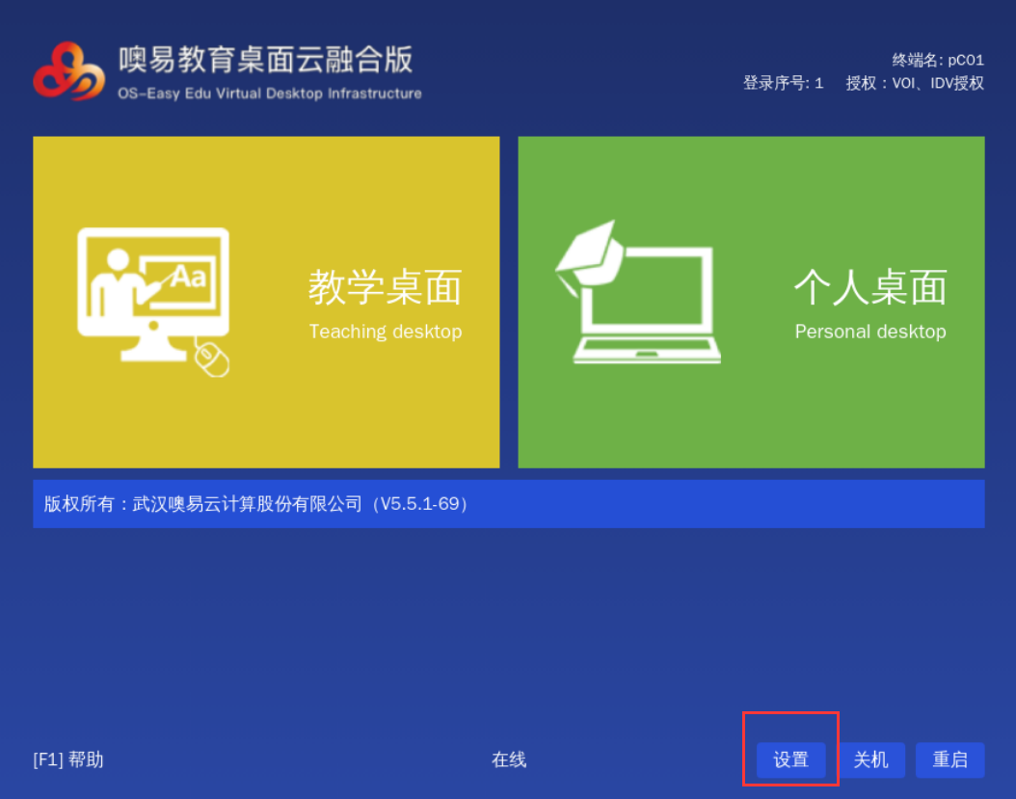
Task: Click the 在线 online status label
Action: pyautogui.click(x=509, y=759)
